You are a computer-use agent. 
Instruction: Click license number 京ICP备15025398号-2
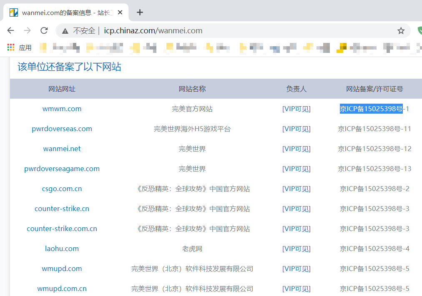coord(374,189)
